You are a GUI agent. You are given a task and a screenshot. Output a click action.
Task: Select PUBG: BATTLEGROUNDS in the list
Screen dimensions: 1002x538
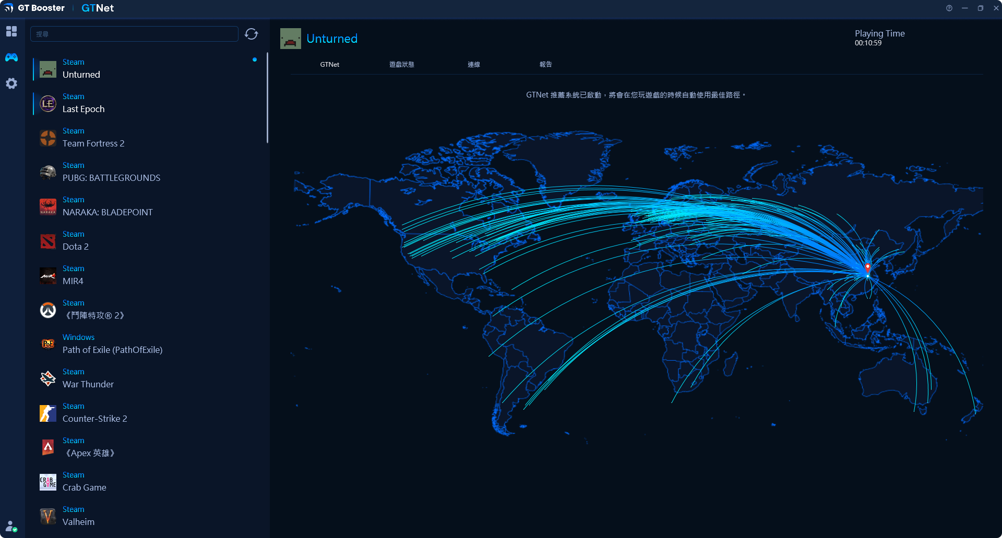[x=111, y=178]
